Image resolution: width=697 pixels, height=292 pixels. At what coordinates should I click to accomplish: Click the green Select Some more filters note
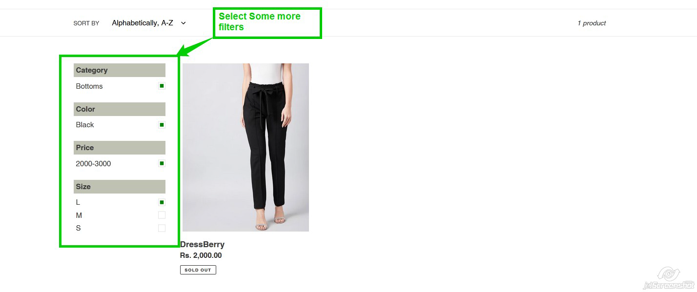point(267,22)
